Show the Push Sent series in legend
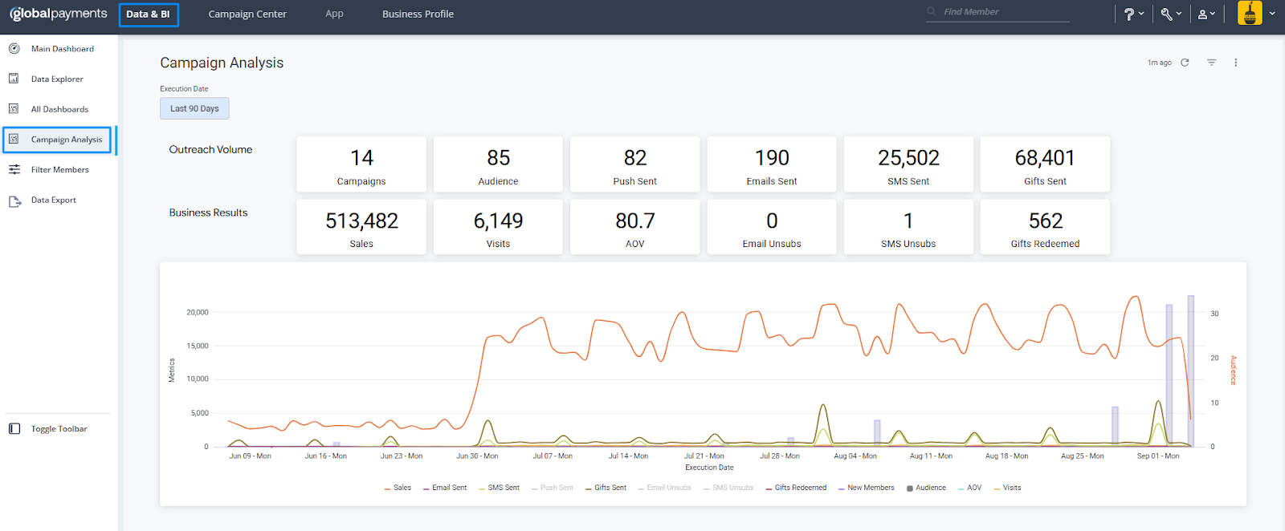The height and width of the screenshot is (531, 1285). coord(556,488)
